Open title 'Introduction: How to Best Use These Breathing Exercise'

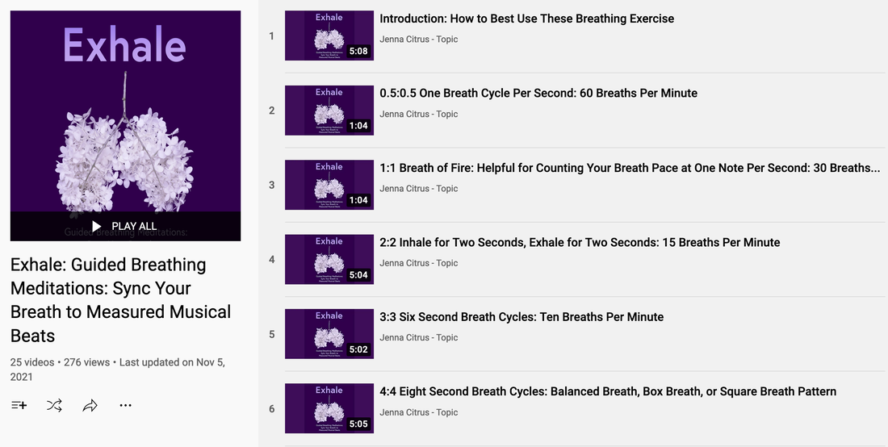pos(526,19)
